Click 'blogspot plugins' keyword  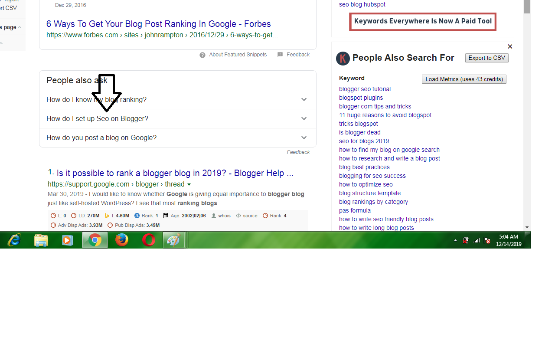pos(361,98)
